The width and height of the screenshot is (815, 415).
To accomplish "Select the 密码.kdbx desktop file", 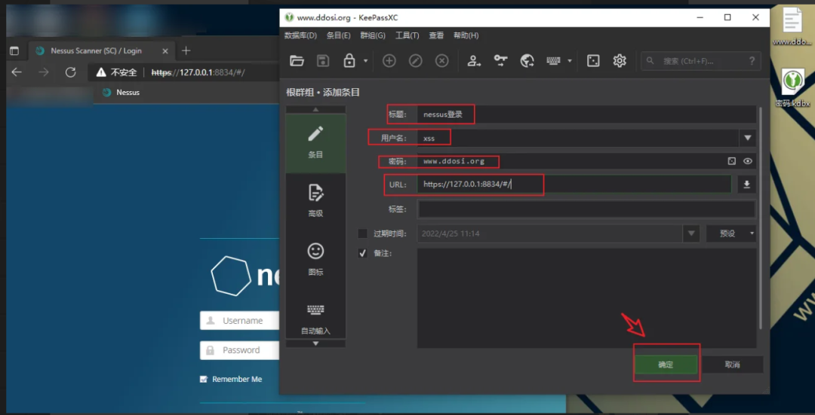I will (x=792, y=88).
